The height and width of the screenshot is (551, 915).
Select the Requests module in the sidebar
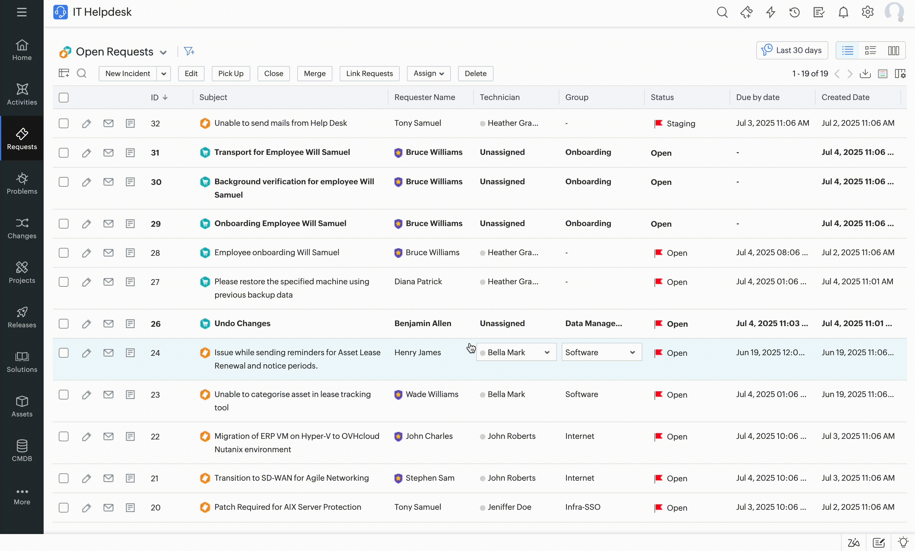[21, 138]
